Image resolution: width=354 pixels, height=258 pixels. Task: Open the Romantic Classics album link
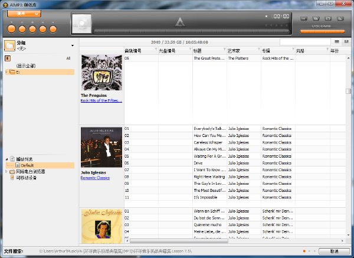coord(95,178)
